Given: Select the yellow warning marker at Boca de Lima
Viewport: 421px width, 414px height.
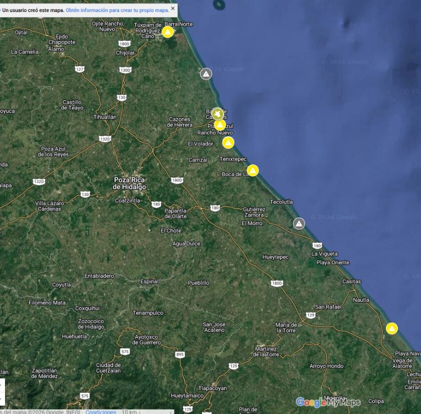Looking at the screenshot, I should coord(253,170).
